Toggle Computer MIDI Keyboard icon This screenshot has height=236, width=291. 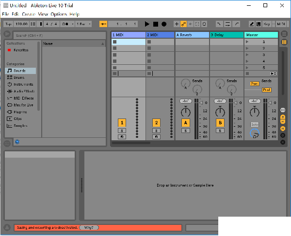click(259, 24)
